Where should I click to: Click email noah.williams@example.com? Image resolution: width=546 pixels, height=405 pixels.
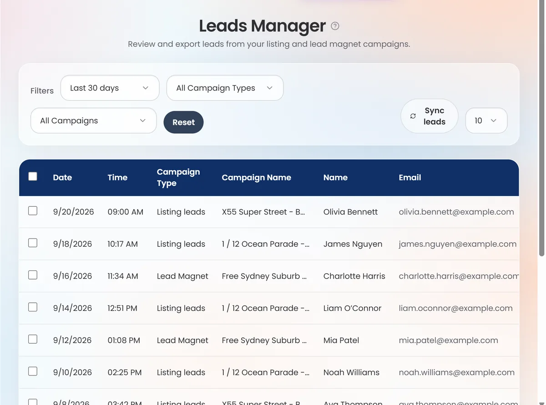(456, 372)
